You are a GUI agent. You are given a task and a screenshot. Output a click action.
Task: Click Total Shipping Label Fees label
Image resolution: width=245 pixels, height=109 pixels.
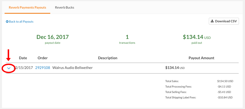(181, 98)
